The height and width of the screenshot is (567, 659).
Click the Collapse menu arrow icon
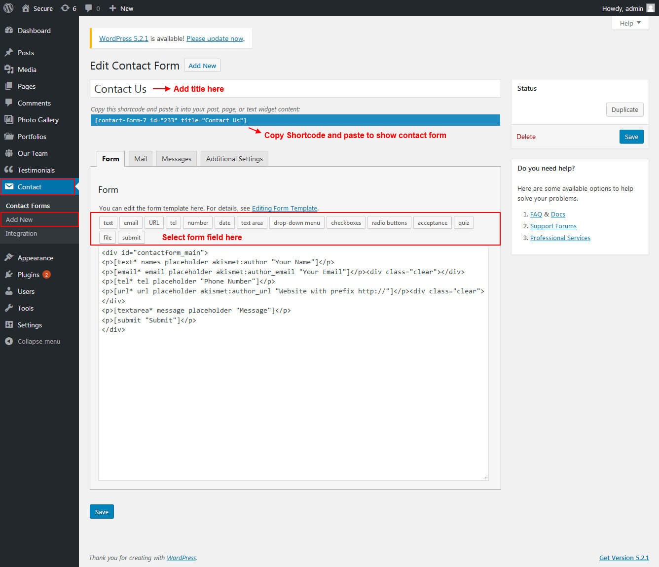[x=9, y=341]
